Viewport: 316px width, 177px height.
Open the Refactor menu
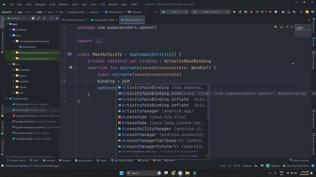coord(64,4)
